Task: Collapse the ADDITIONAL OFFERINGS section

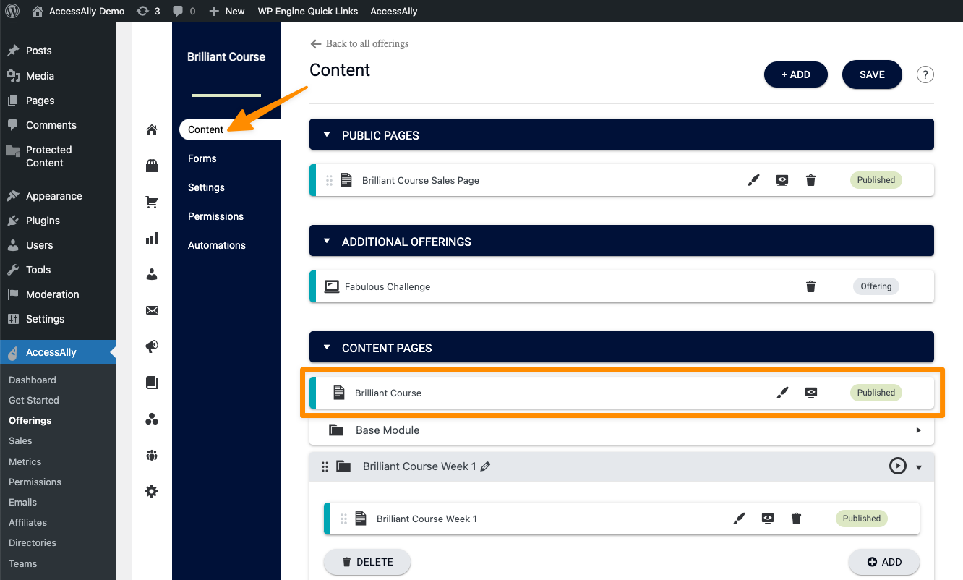Action: [x=327, y=242]
